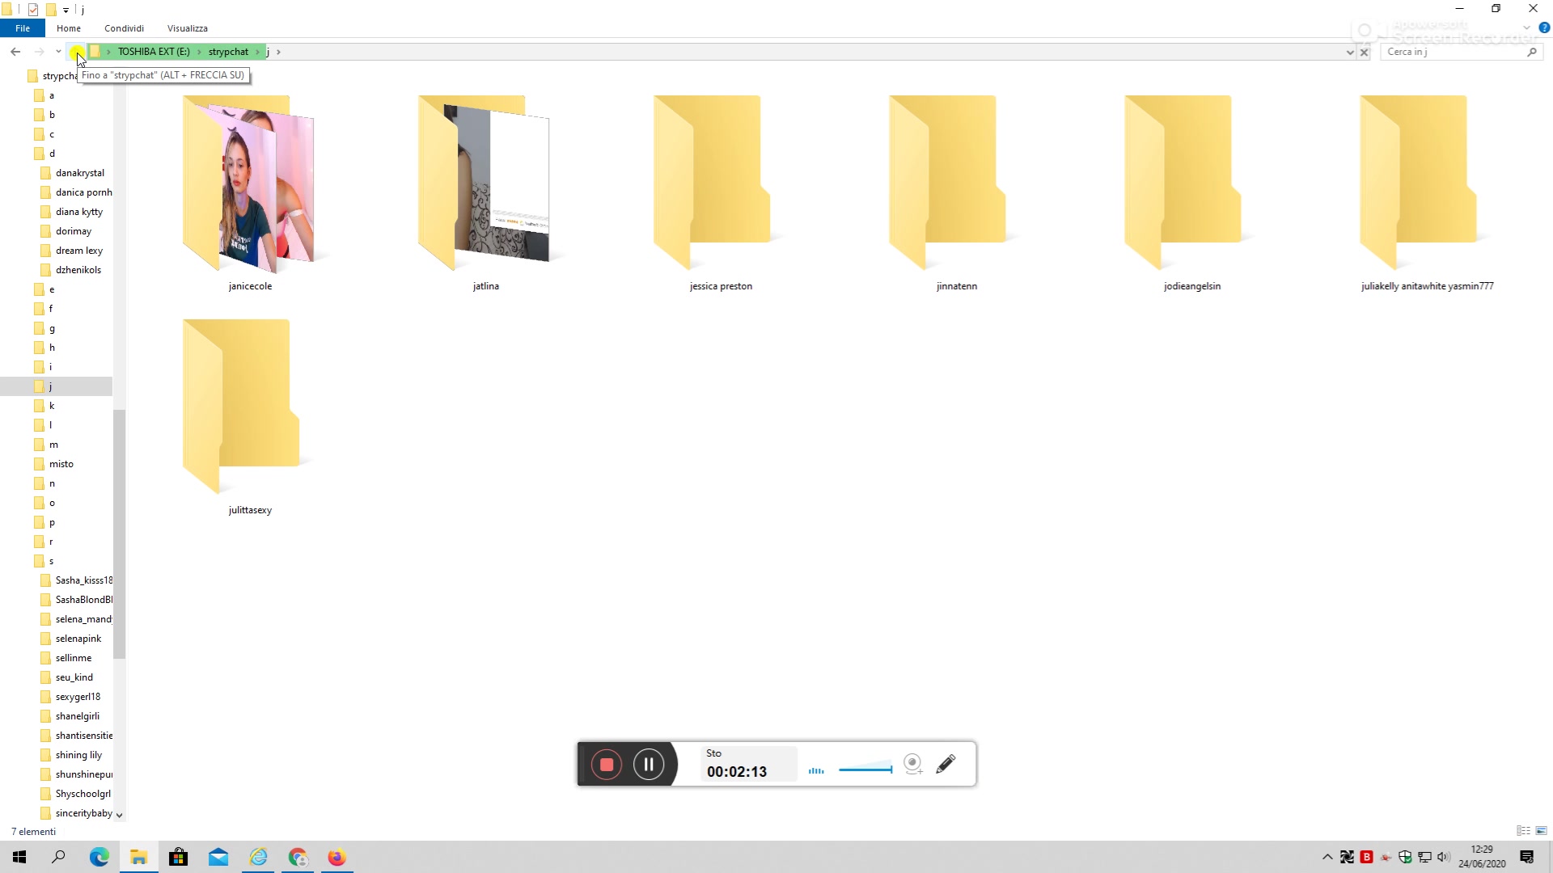Adjust the recorder volume slider
The image size is (1553, 873).
[x=865, y=770]
